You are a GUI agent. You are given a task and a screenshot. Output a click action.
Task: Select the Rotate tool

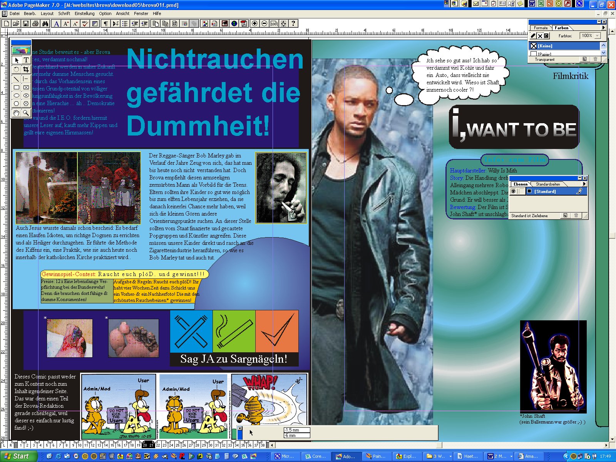click(x=17, y=69)
